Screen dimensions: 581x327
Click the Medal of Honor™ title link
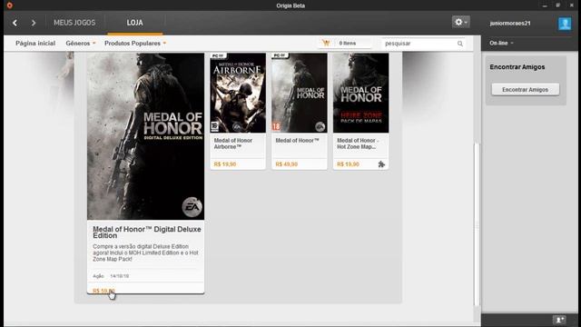(297, 141)
